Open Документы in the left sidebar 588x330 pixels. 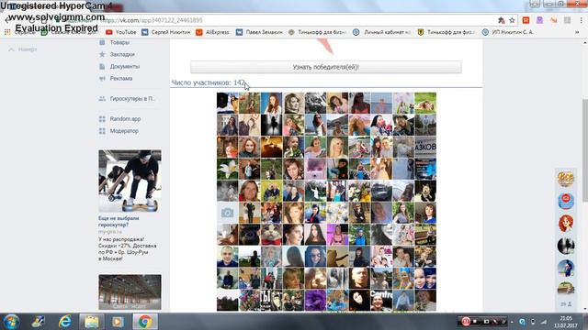tap(125, 67)
